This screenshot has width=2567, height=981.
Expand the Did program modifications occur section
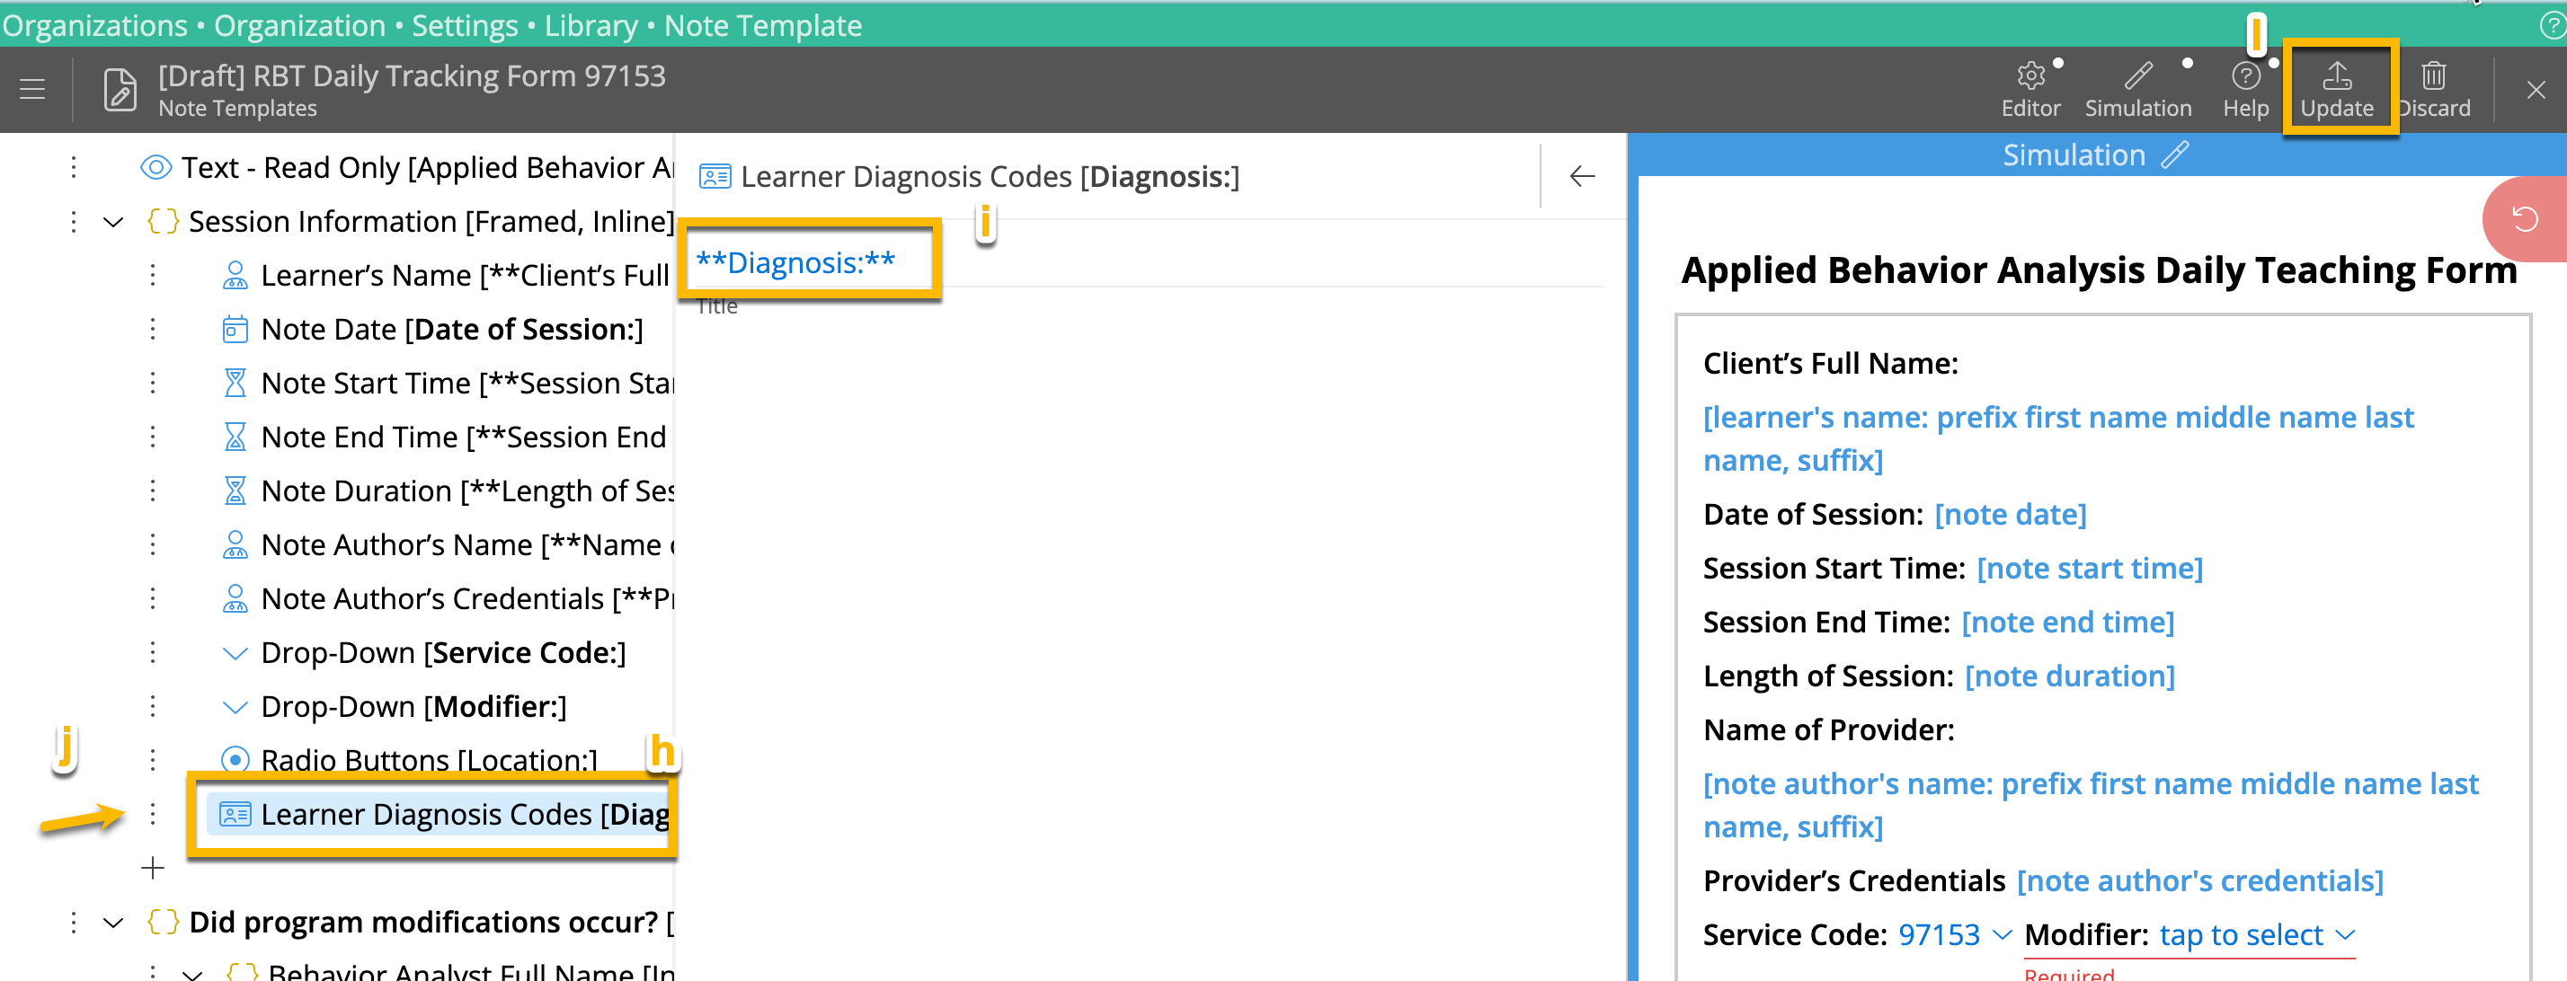point(112,921)
